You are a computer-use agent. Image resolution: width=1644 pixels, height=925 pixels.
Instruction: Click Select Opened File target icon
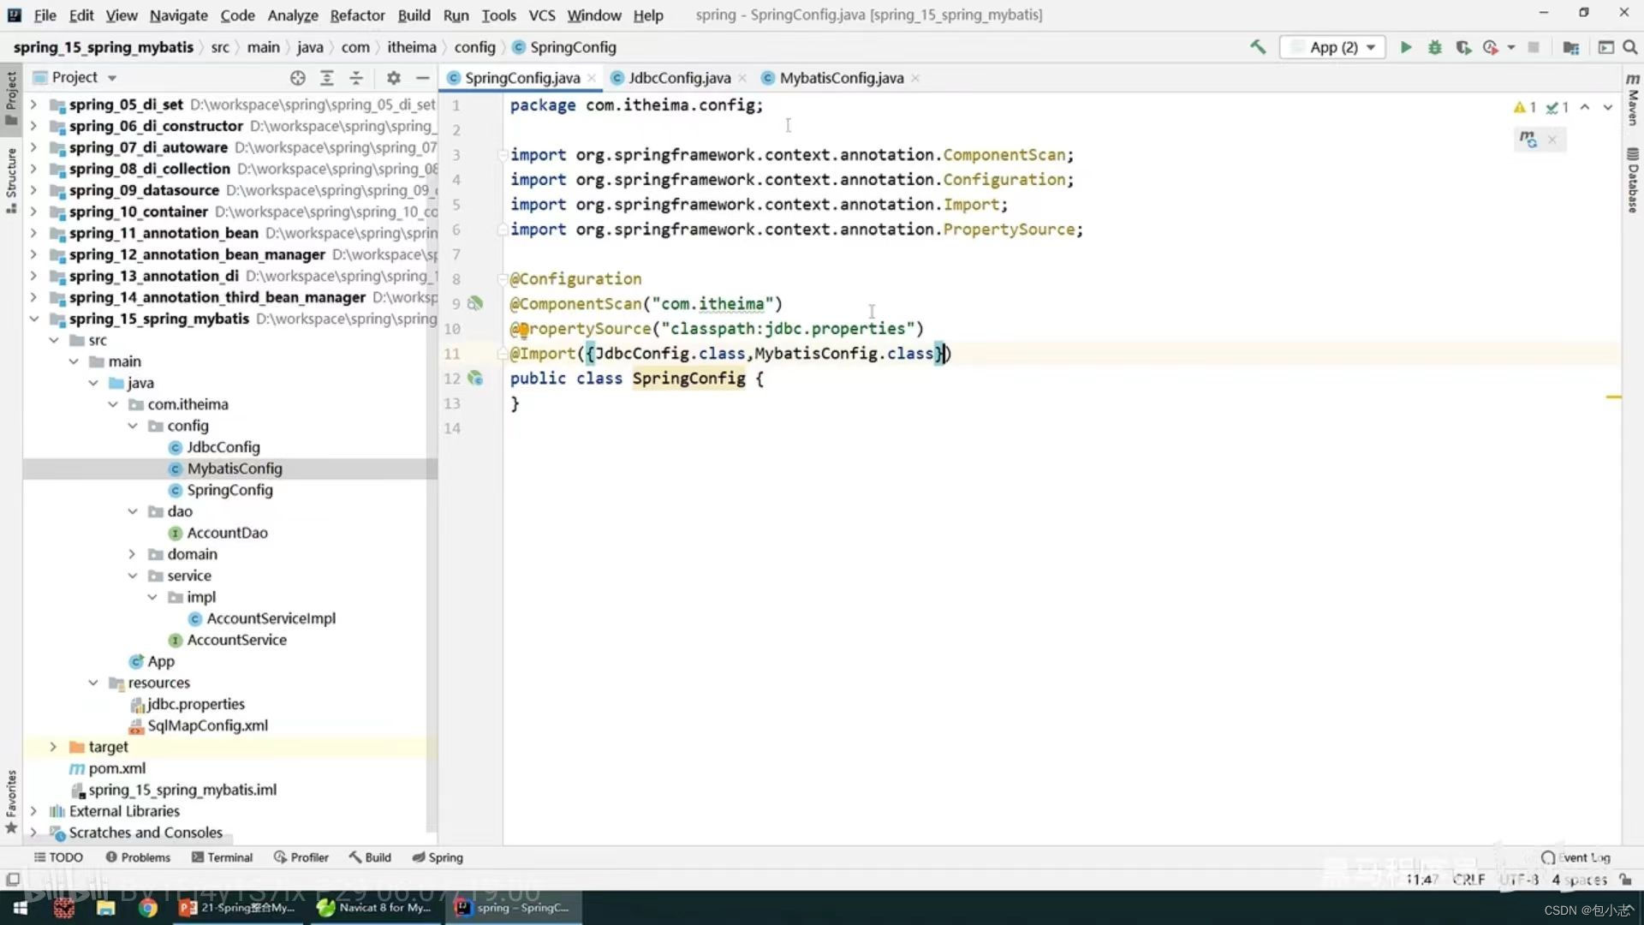pyautogui.click(x=297, y=78)
